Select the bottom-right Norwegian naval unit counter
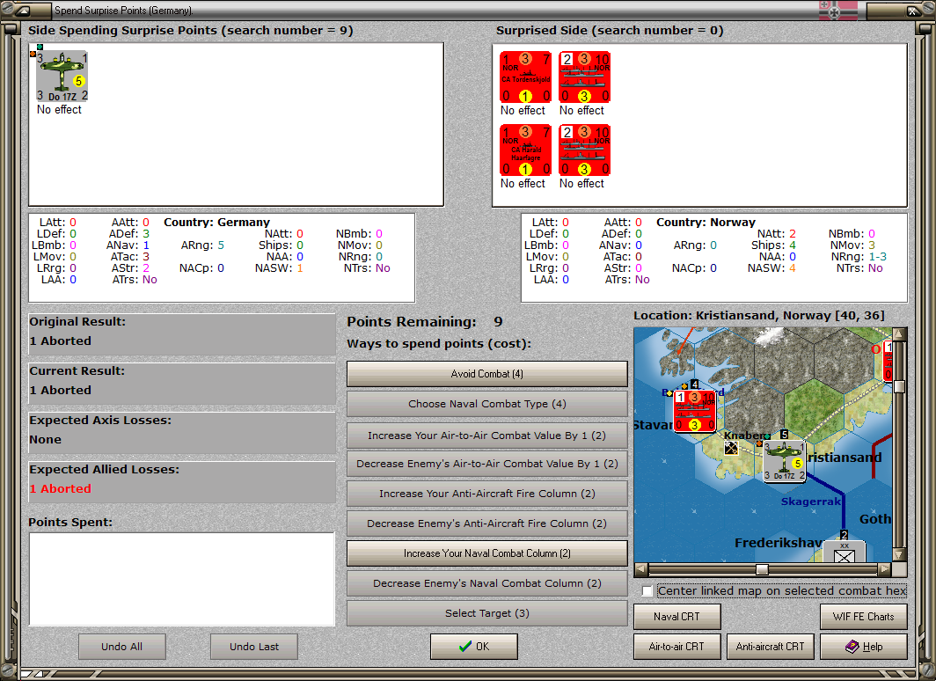 click(584, 150)
